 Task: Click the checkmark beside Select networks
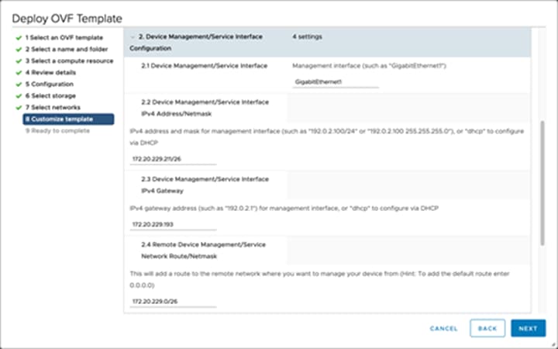pyautogui.click(x=17, y=107)
